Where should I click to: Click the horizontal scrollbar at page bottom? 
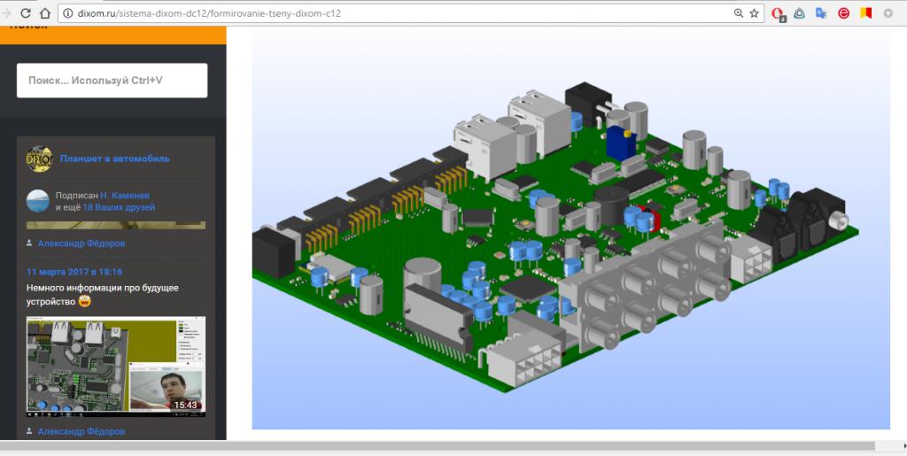click(443, 446)
